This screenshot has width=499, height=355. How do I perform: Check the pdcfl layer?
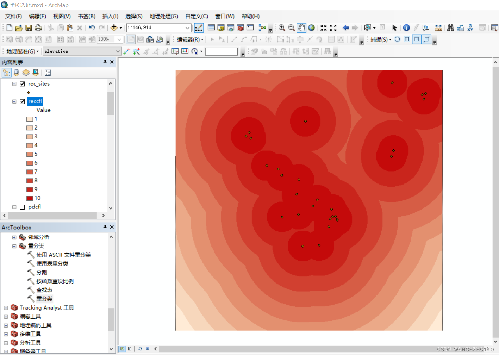pyautogui.click(x=22, y=207)
